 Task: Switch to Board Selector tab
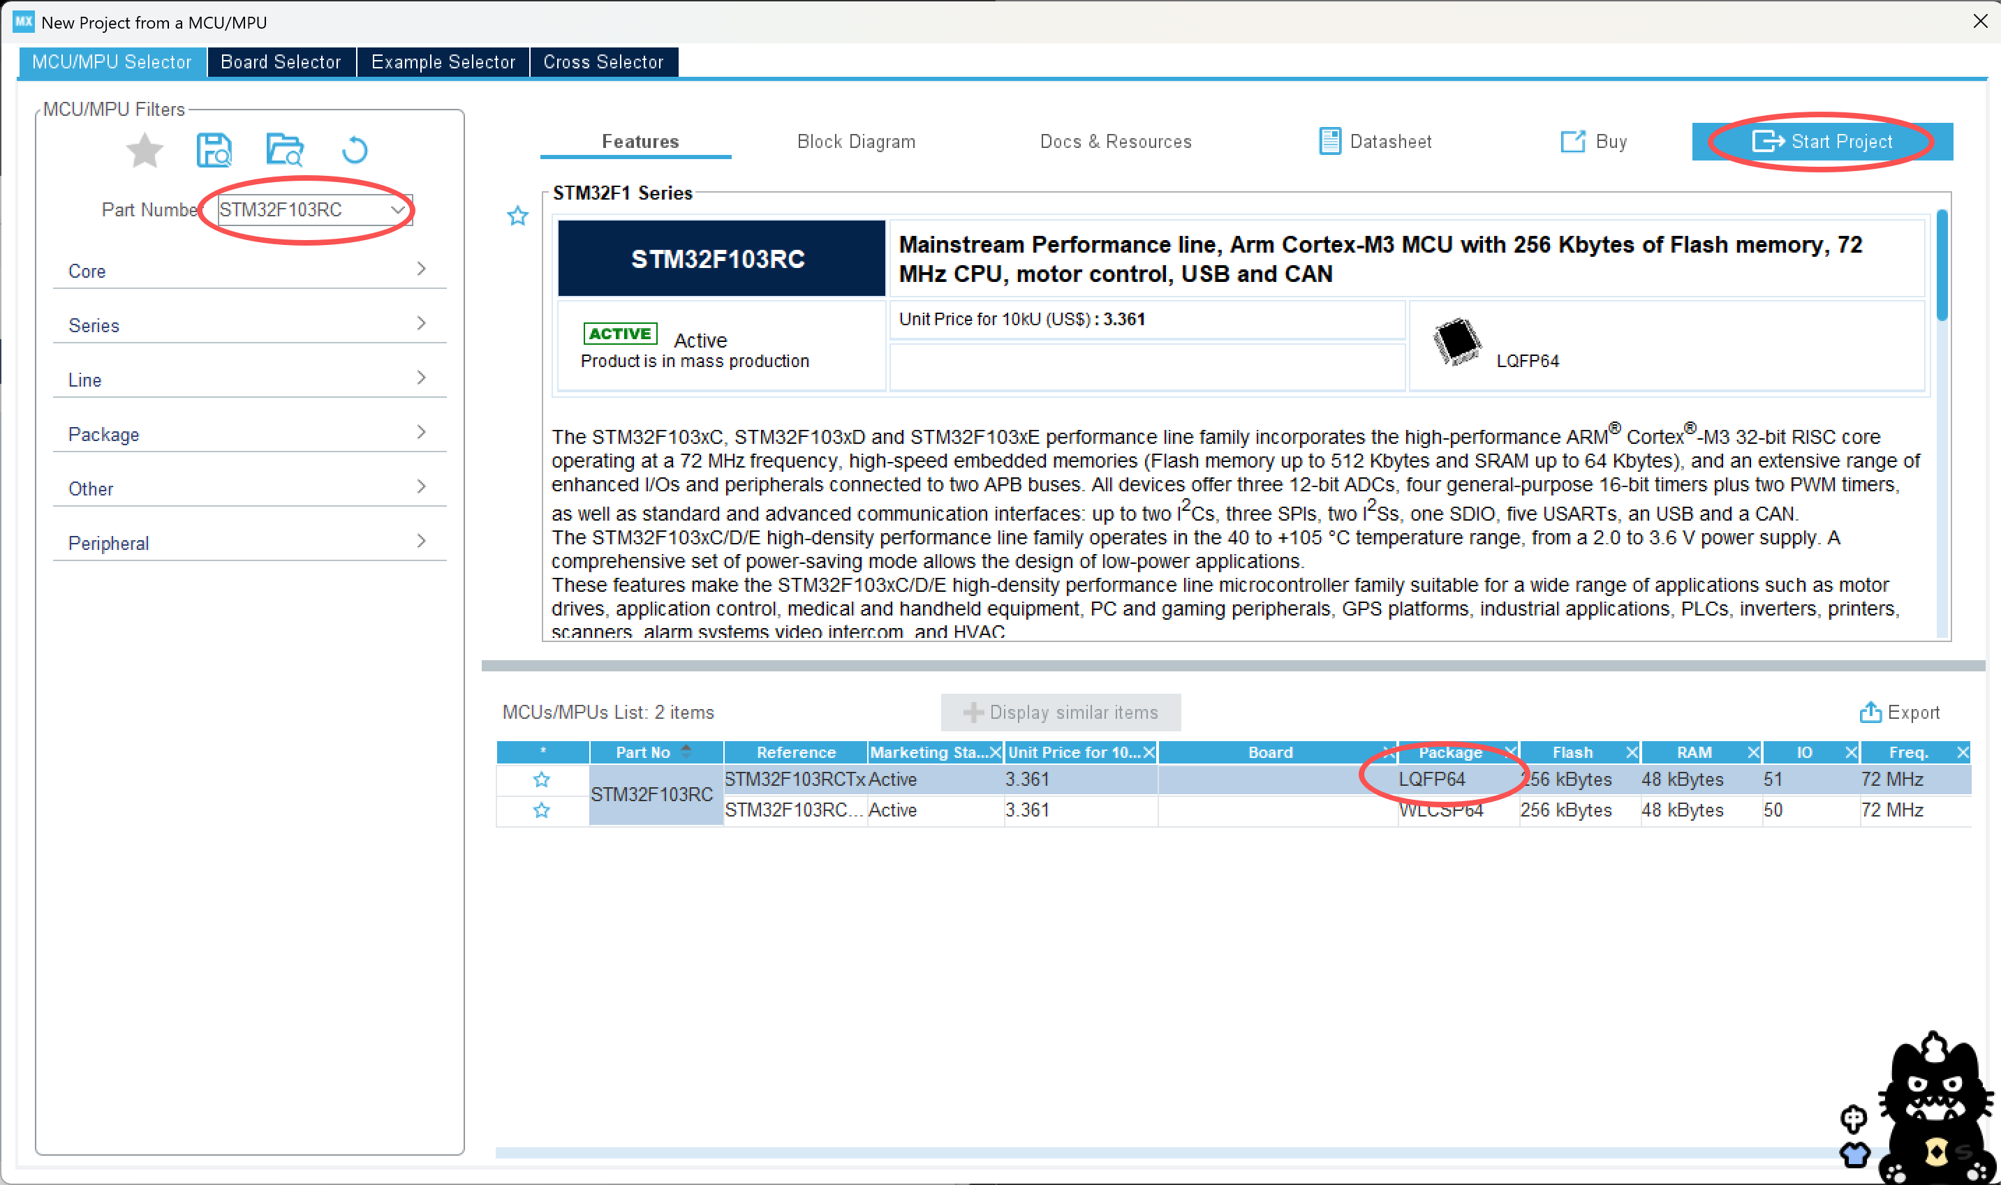pyautogui.click(x=281, y=61)
